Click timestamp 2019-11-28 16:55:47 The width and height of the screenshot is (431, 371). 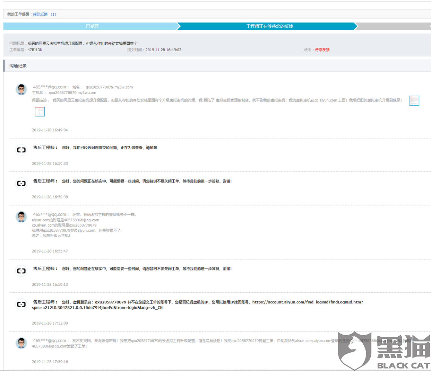(50, 251)
